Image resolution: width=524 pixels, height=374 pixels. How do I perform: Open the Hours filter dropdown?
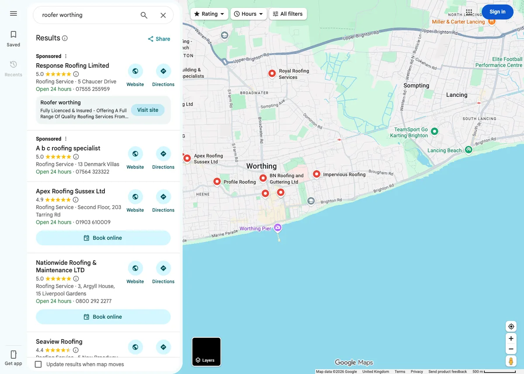coord(248,14)
